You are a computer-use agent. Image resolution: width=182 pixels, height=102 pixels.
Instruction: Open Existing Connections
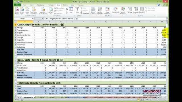(43, 11)
